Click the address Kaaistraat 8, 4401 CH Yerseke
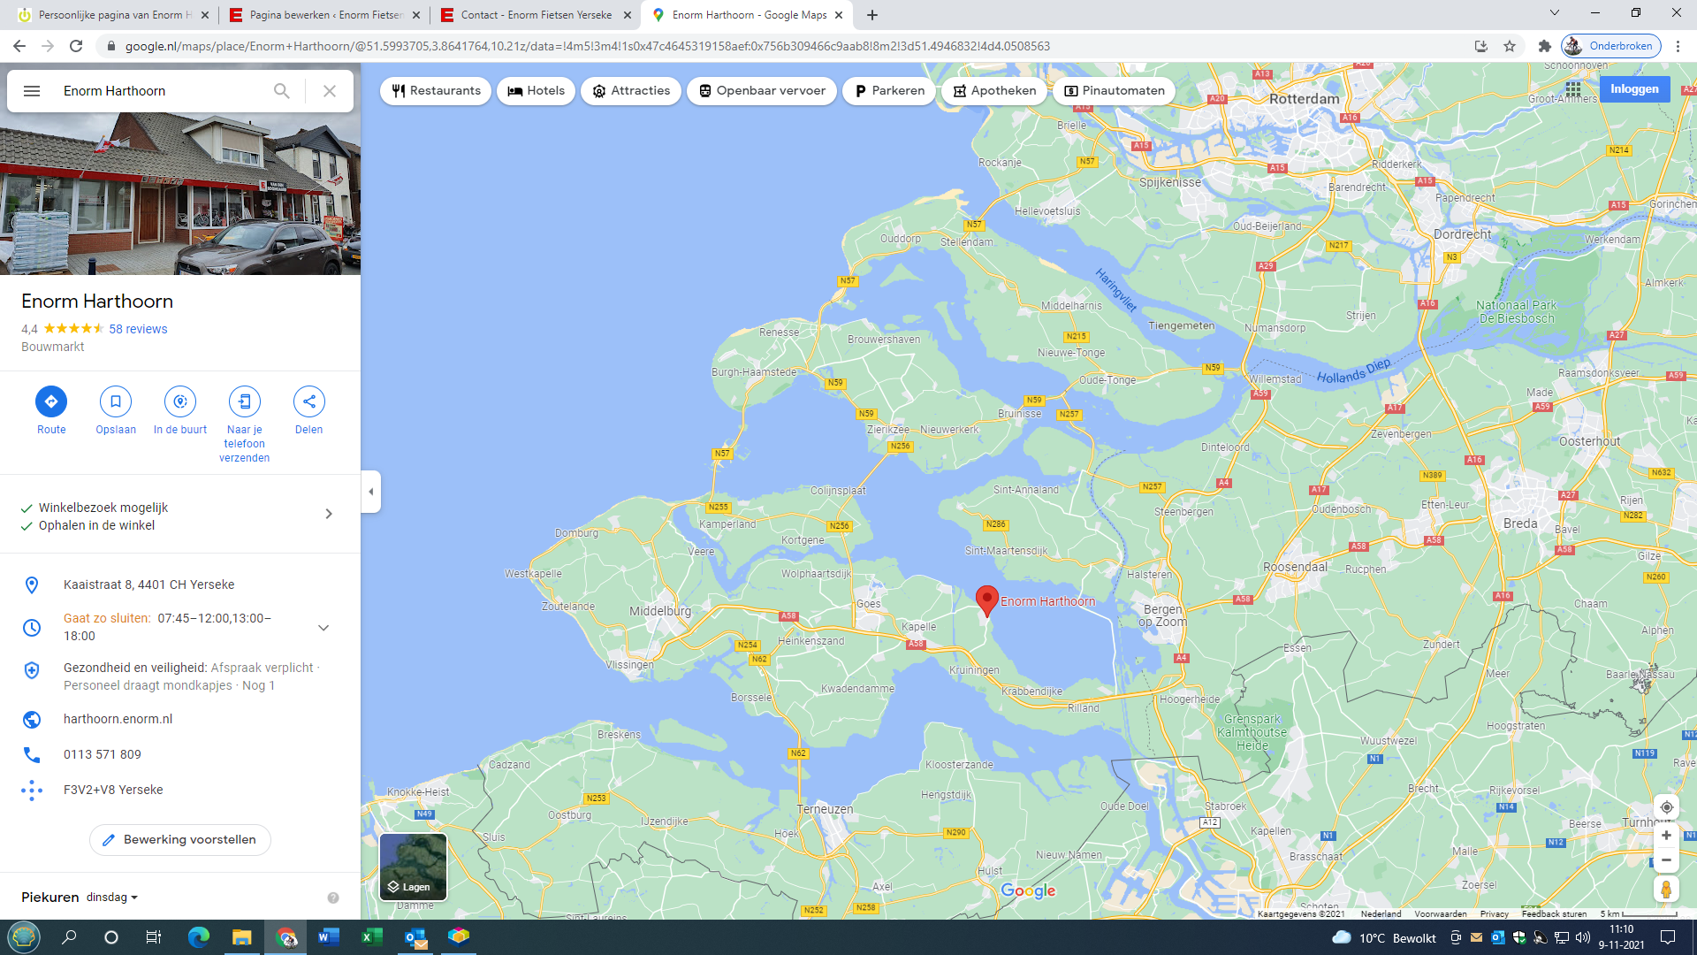This screenshot has height=955, width=1697. point(148,584)
